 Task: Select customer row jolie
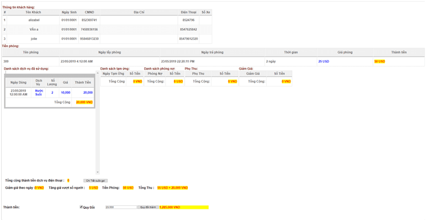107,39
